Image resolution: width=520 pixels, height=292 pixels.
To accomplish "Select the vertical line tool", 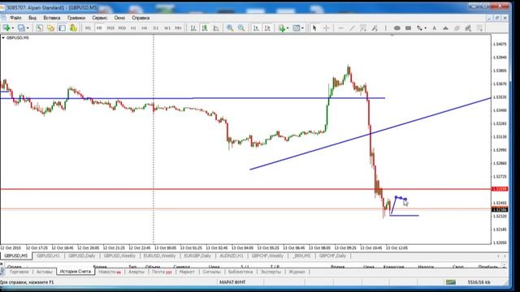I will tap(385, 28).
